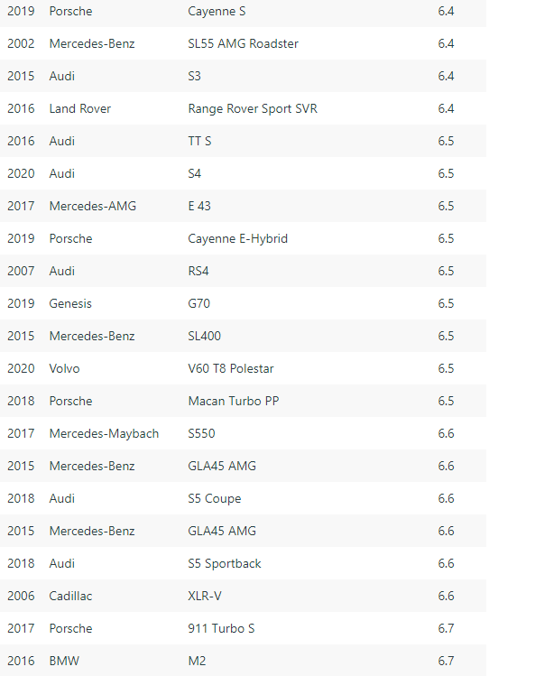This screenshot has width=535, height=676.
Task: Click the S5 Sportback model cell
Action: tap(225, 563)
